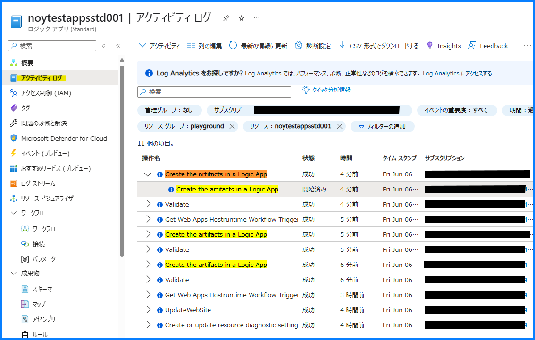Click the wrench icon for 問題の診断と解決
Viewport: 535px width, 340px height.
pyautogui.click(x=14, y=123)
